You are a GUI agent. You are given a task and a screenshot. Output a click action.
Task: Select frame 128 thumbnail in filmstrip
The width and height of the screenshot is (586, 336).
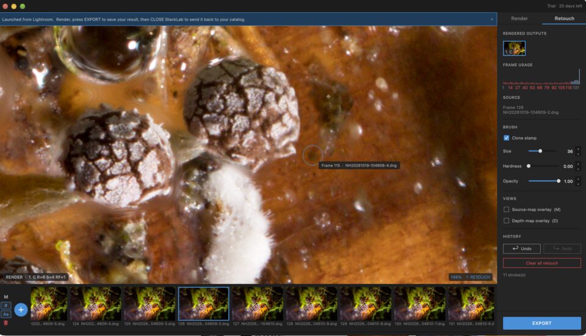point(311,304)
